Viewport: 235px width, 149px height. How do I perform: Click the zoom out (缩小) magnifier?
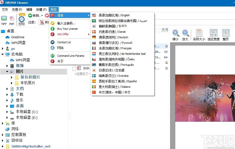(175, 35)
